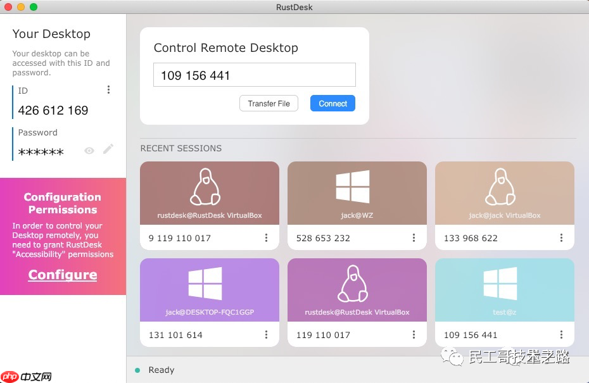This screenshot has height=383, width=589.
Task: Click the RECENT SESSIONS section header
Action: tap(180, 148)
